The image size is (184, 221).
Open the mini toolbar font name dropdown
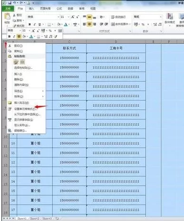[20, 31]
